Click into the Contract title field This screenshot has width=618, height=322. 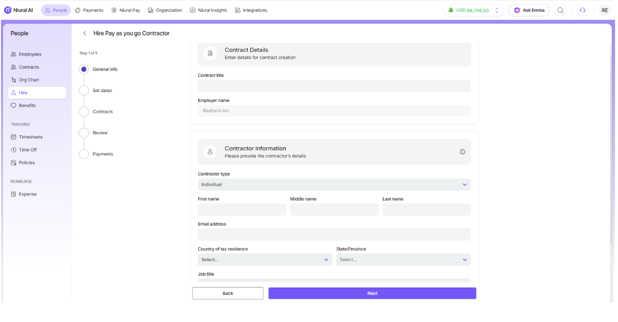334,86
